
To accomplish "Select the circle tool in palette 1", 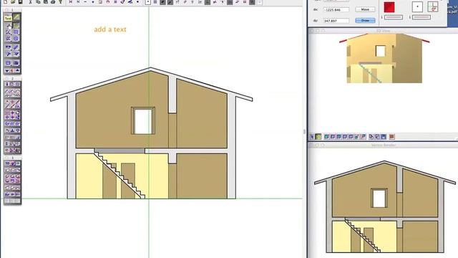I will pos(16,39).
